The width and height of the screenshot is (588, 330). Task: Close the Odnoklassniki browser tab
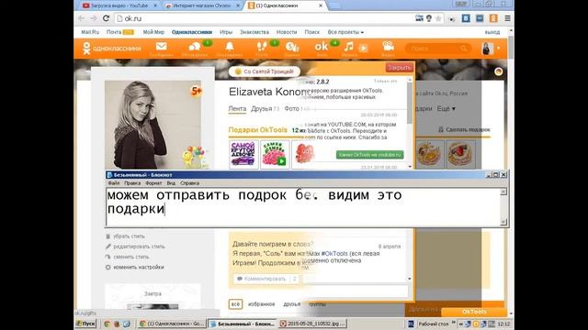[321, 5]
